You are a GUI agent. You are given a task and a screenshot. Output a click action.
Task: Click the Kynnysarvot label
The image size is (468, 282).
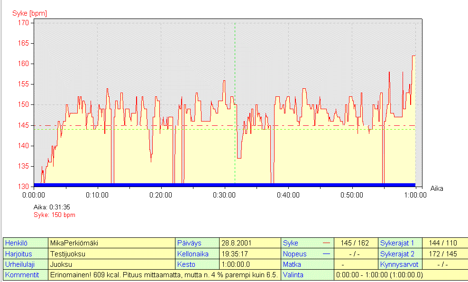point(400,264)
